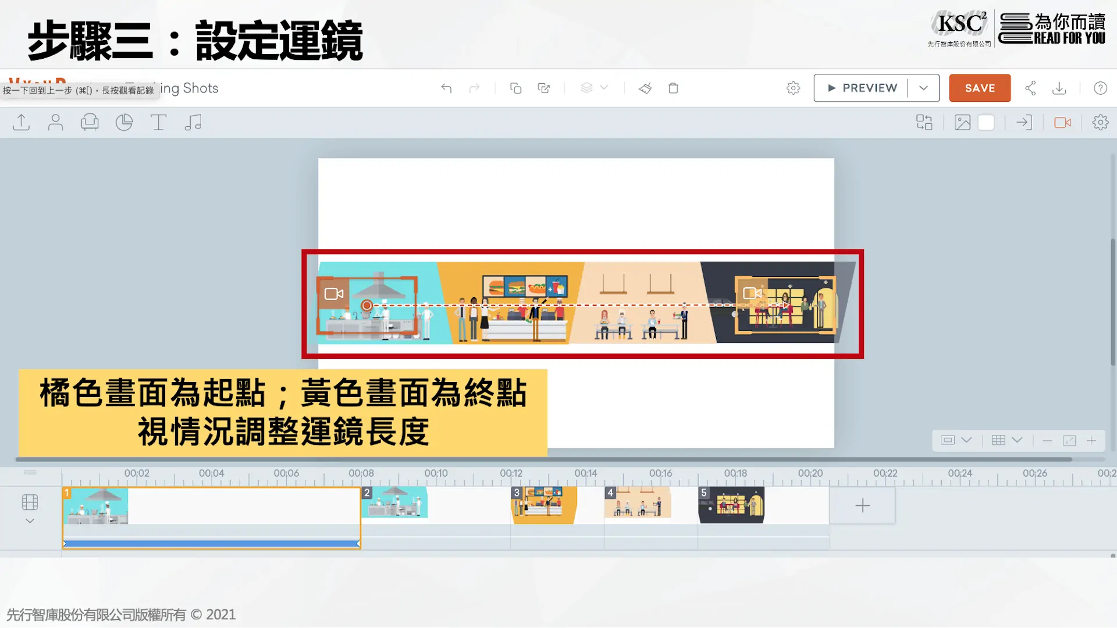Select scene 1 thumbnail in timeline
This screenshot has width=1117, height=628.
coord(96,505)
